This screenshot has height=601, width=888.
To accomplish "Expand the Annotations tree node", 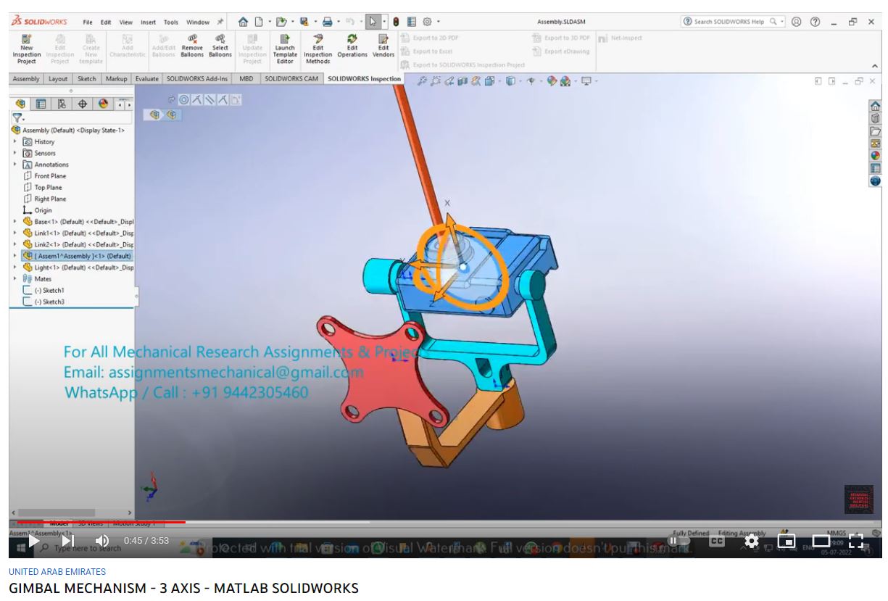I will [x=14, y=165].
